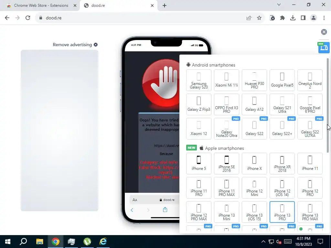Choose Google Pixel 6 PRO device
331x248 pixels.
(310, 105)
